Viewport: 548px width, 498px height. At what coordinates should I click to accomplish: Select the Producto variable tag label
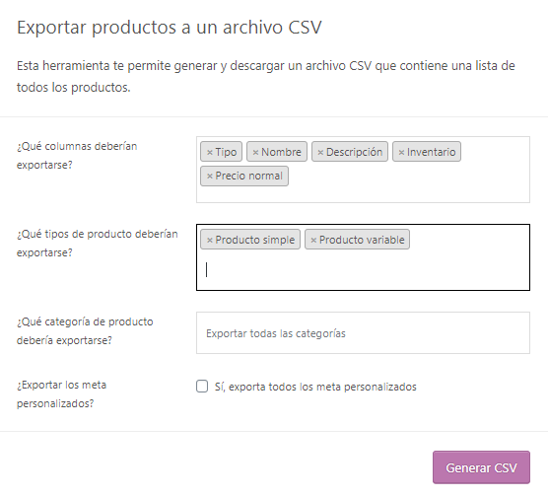pyautogui.click(x=362, y=240)
